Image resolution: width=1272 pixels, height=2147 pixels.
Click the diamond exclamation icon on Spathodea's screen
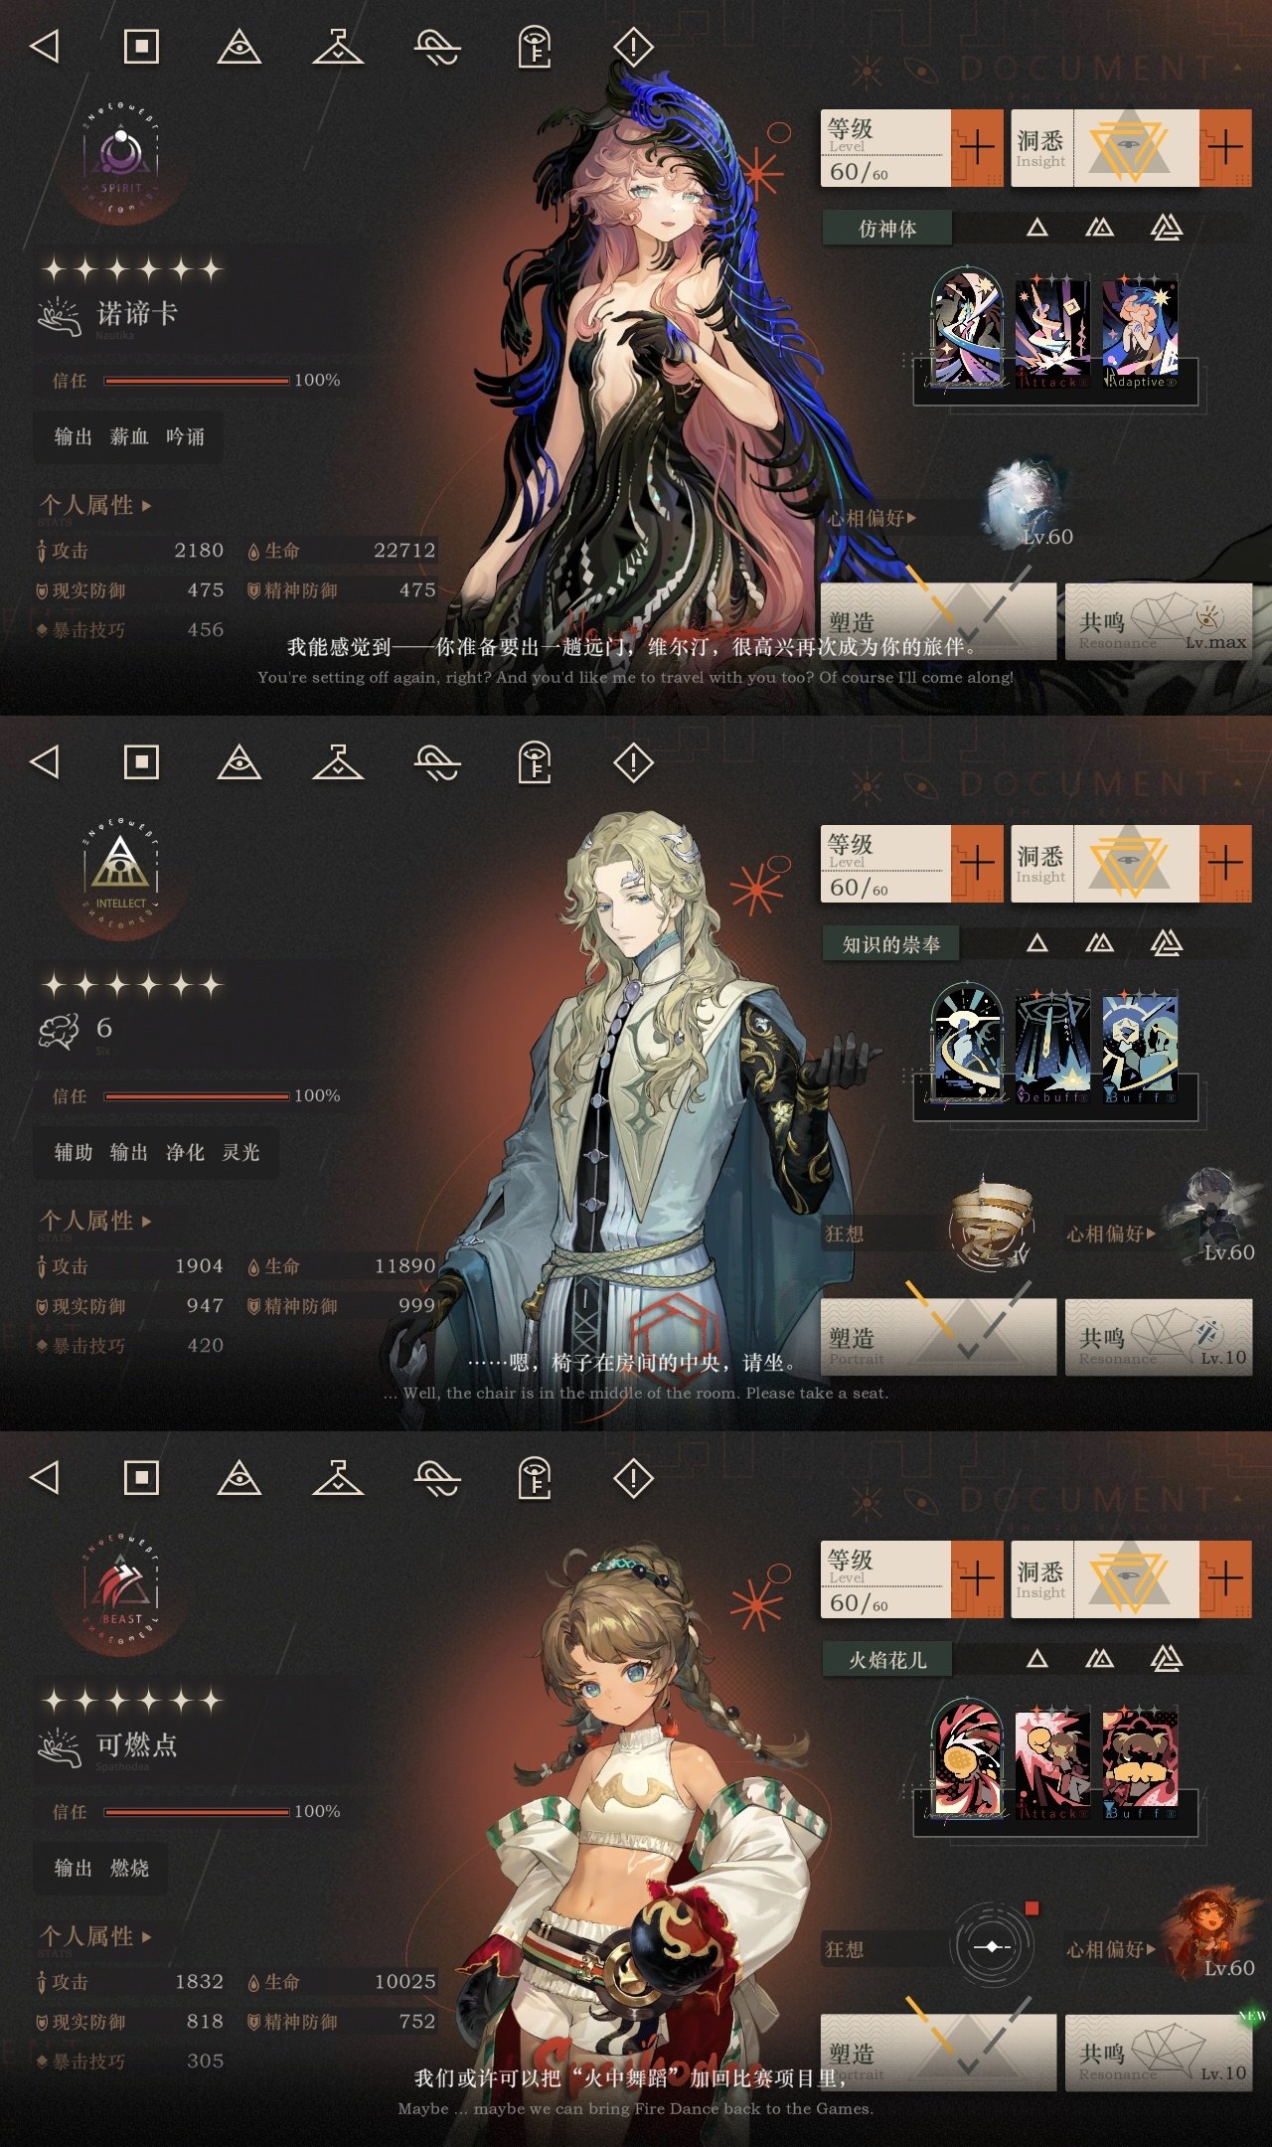[x=634, y=1478]
